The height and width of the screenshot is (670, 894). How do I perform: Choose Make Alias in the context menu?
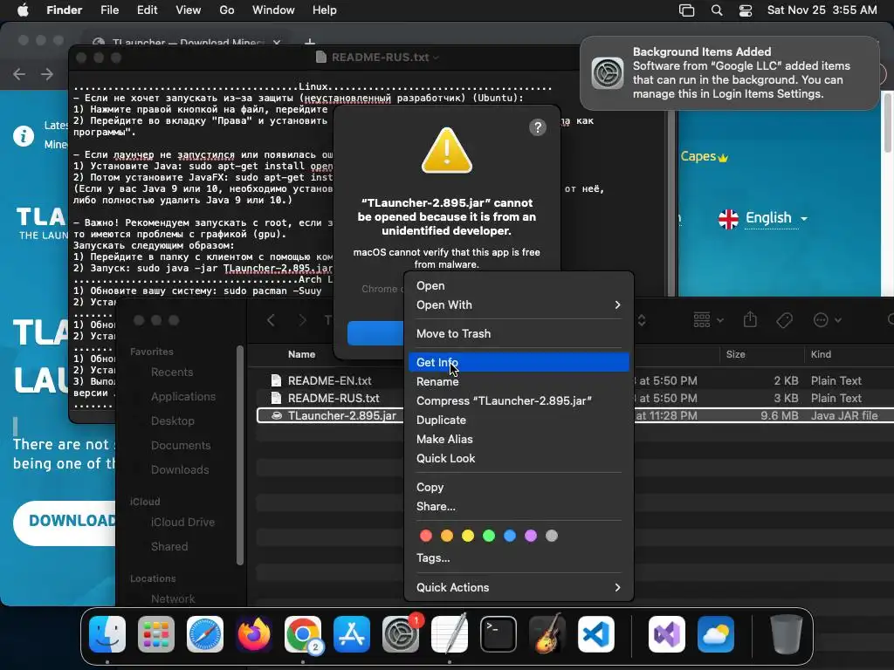point(519,440)
